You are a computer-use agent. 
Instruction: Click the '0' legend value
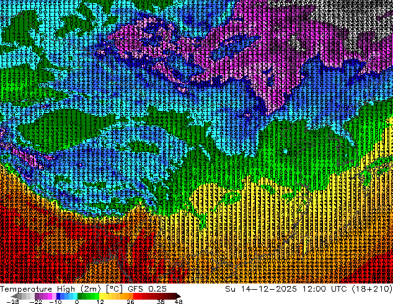pyautogui.click(x=77, y=302)
